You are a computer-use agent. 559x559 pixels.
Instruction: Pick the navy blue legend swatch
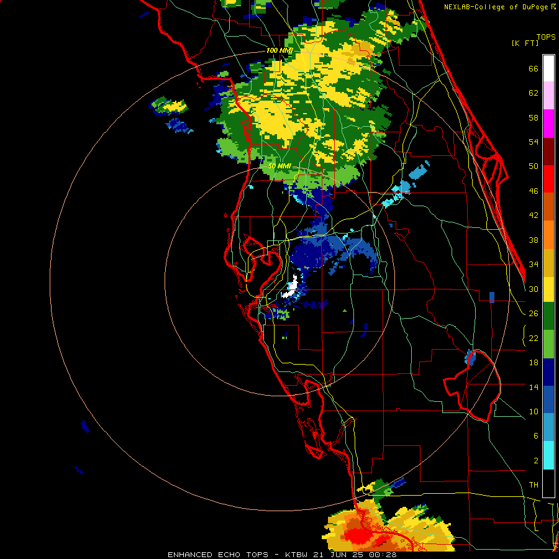(x=548, y=372)
